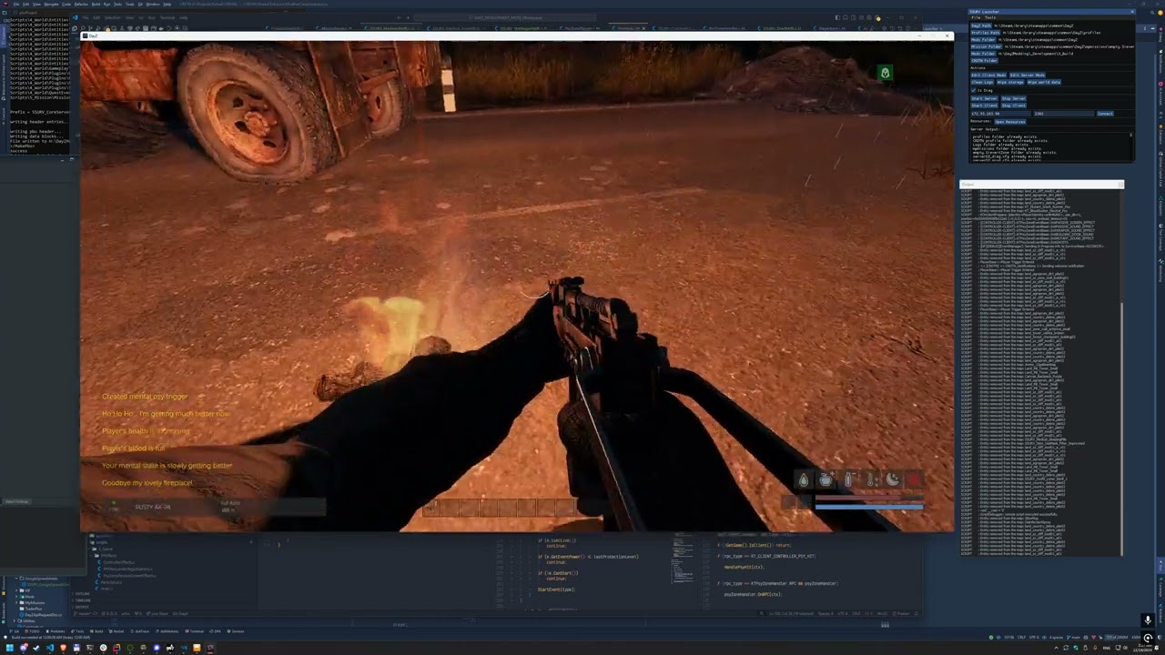Click Edit Client Mods button
1165x655 pixels.
point(988,75)
